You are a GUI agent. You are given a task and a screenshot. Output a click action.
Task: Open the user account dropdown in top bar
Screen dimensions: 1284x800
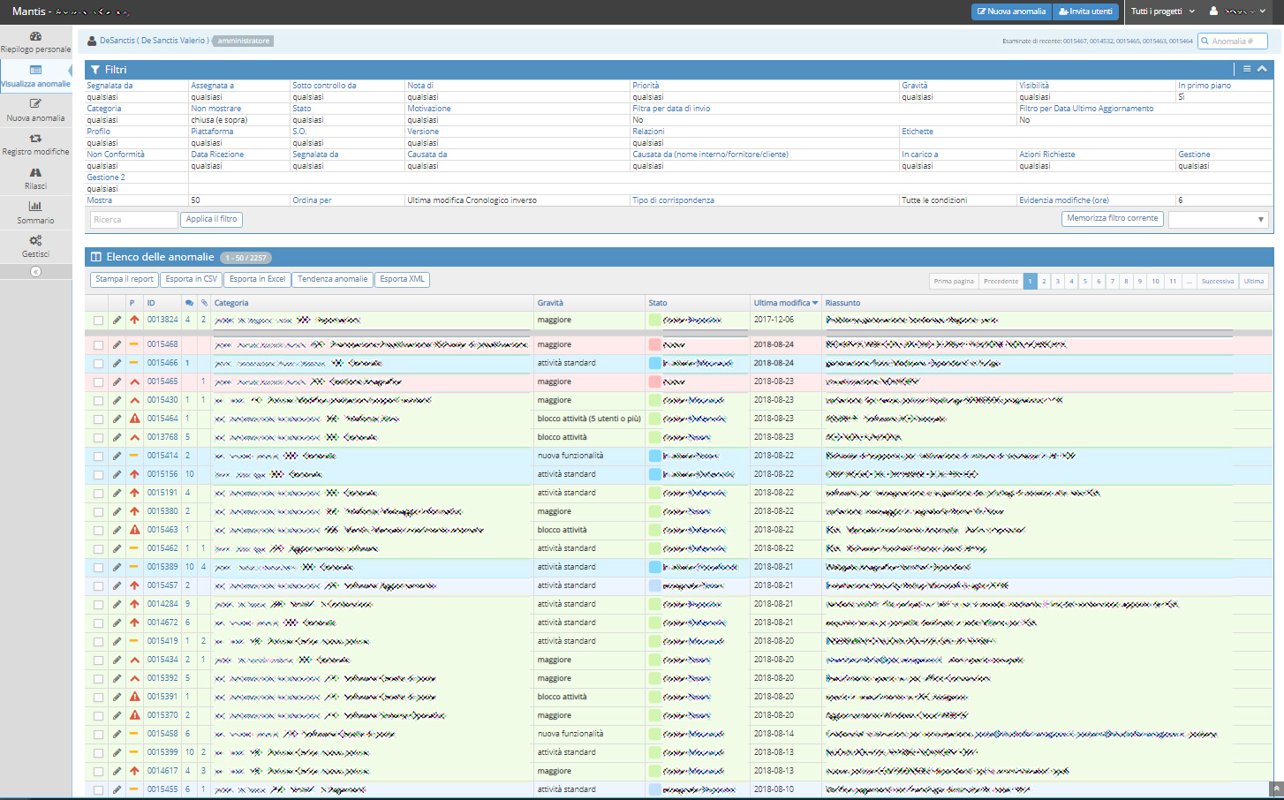point(1237,11)
